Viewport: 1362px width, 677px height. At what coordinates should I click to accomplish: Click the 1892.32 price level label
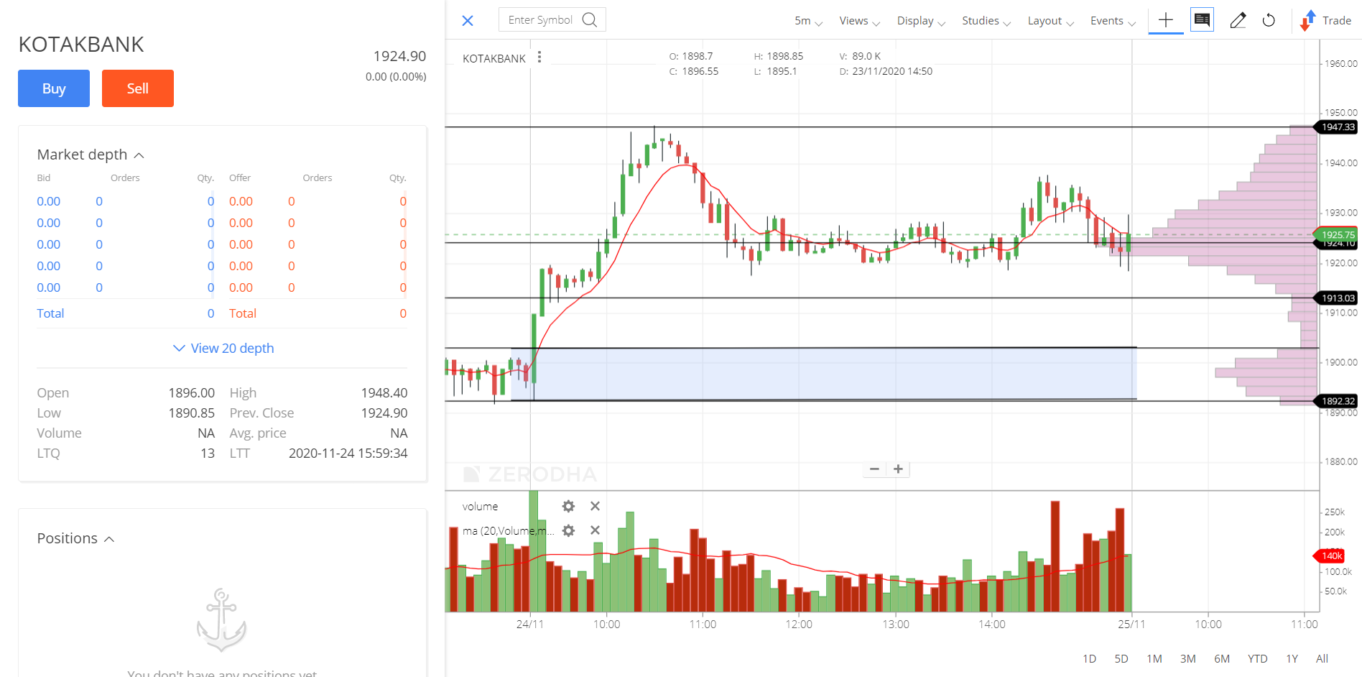pos(1336,401)
